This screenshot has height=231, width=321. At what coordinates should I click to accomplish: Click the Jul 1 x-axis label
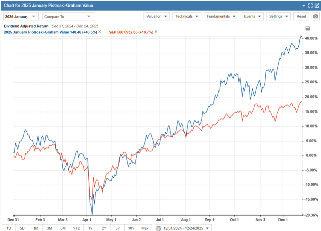click(x=160, y=220)
